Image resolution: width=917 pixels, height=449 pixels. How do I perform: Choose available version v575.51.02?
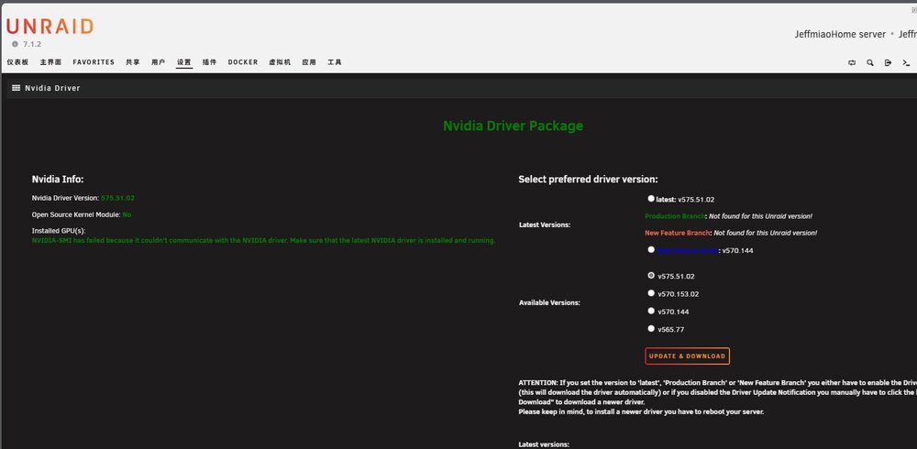[x=651, y=276]
